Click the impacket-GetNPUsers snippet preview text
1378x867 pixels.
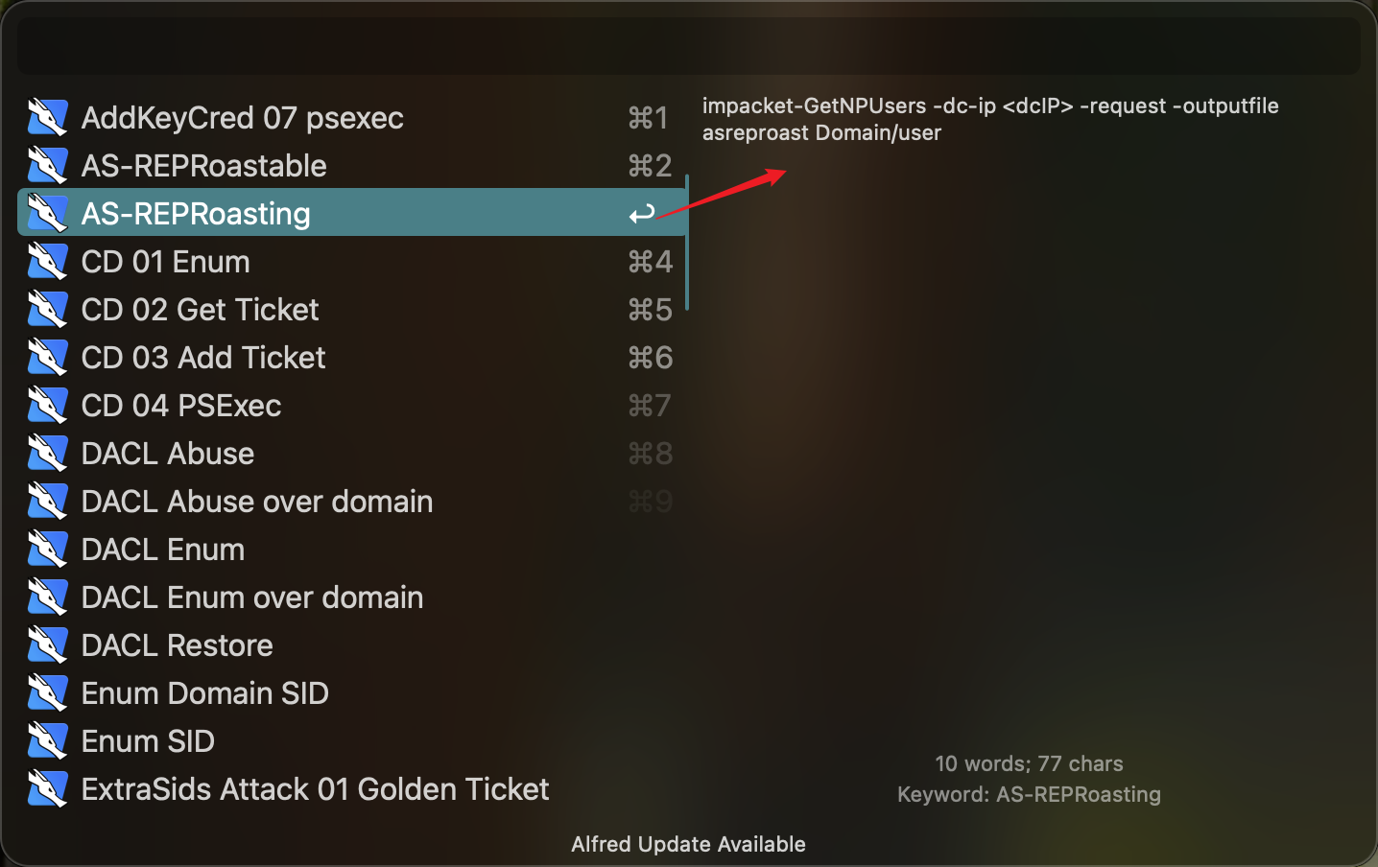point(990,119)
